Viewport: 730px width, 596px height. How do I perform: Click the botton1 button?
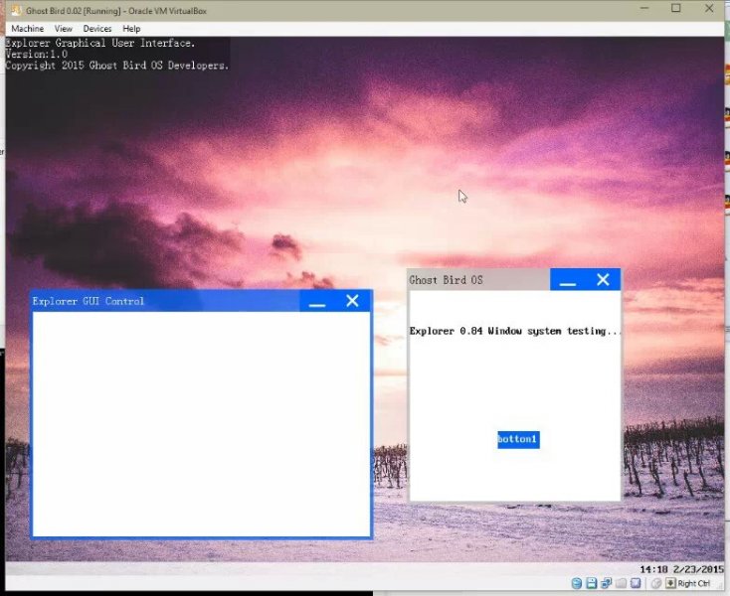[x=518, y=439]
